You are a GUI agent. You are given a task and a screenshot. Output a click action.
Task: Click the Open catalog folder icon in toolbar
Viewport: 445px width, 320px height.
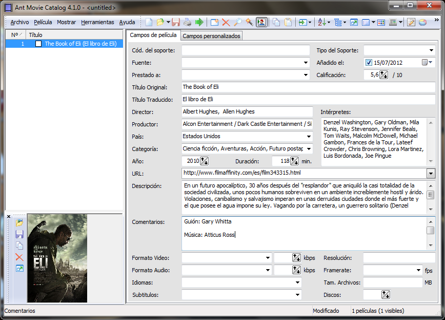[160, 22]
